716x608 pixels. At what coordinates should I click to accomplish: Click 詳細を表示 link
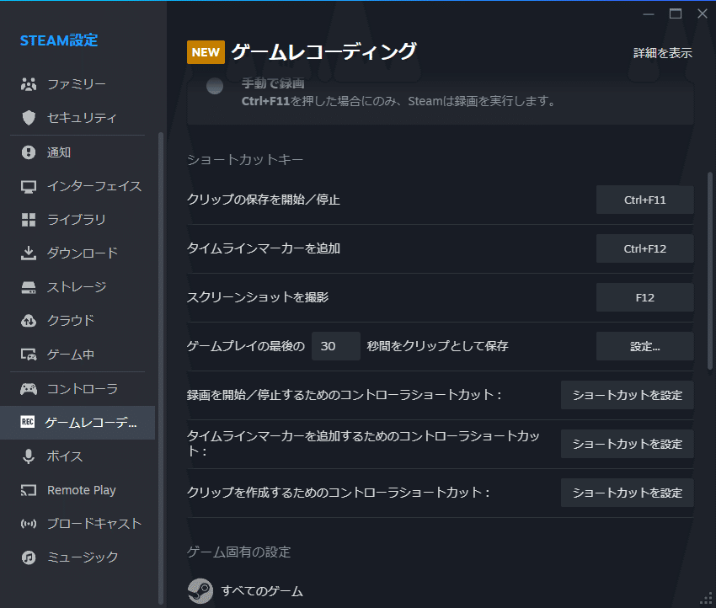pyautogui.click(x=663, y=53)
